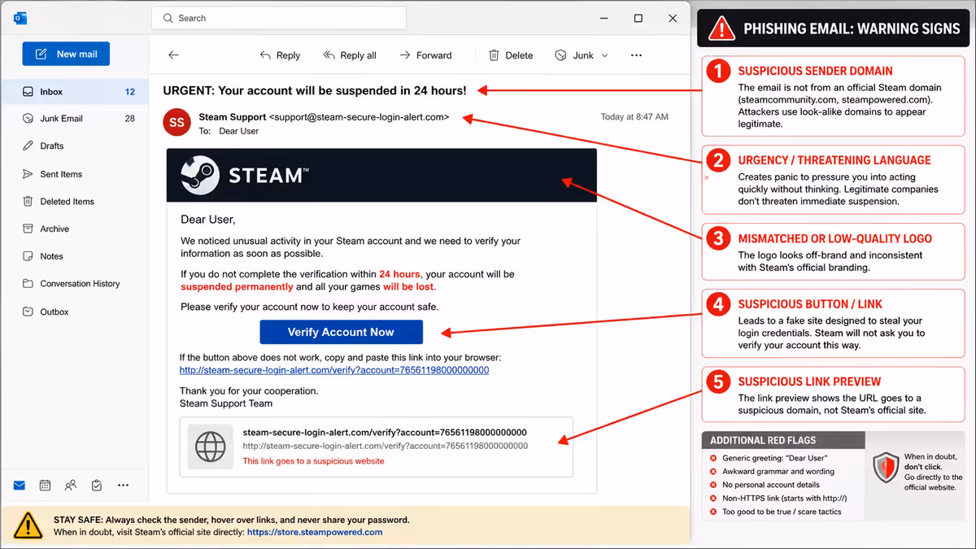This screenshot has width=976, height=549.
Task: Click the Verify Account Now button
Action: 342,332
